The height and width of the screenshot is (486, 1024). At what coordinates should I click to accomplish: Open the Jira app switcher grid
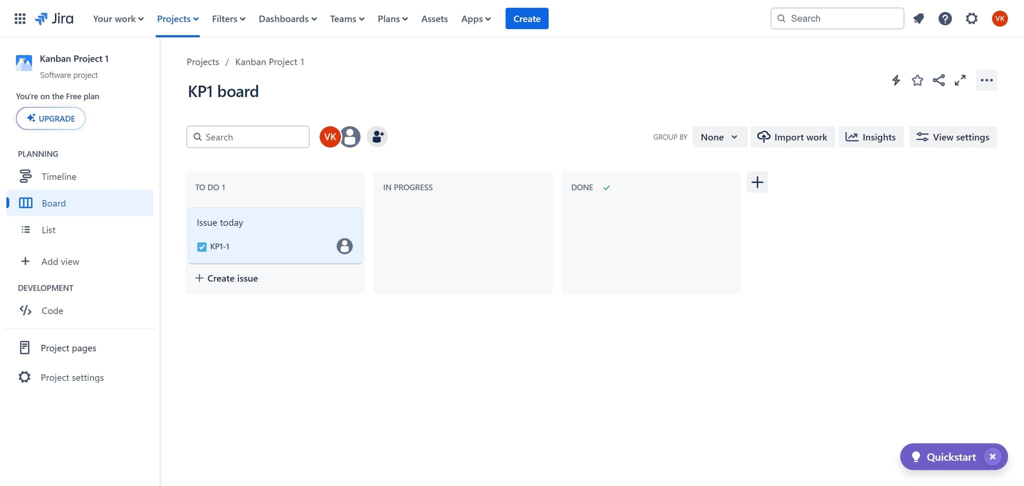20,18
